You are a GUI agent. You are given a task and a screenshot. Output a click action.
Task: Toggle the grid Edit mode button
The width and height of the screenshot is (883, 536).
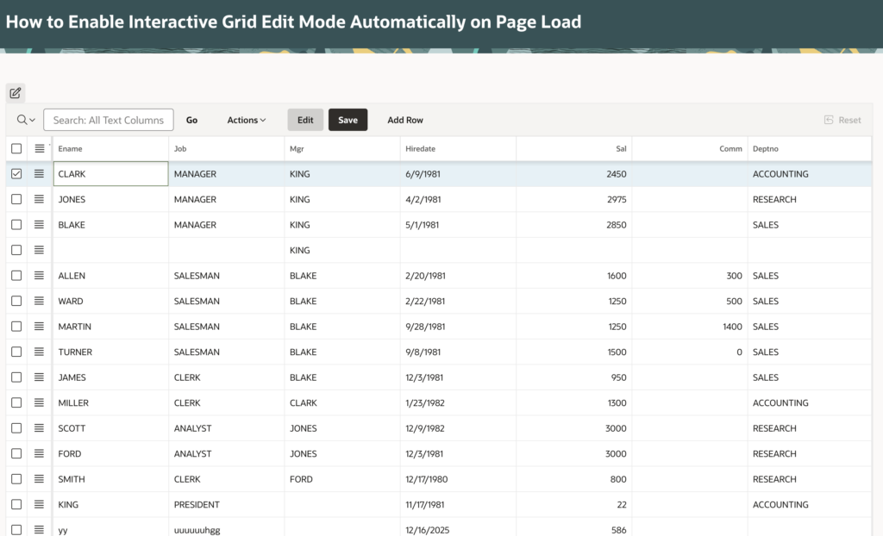(x=305, y=120)
